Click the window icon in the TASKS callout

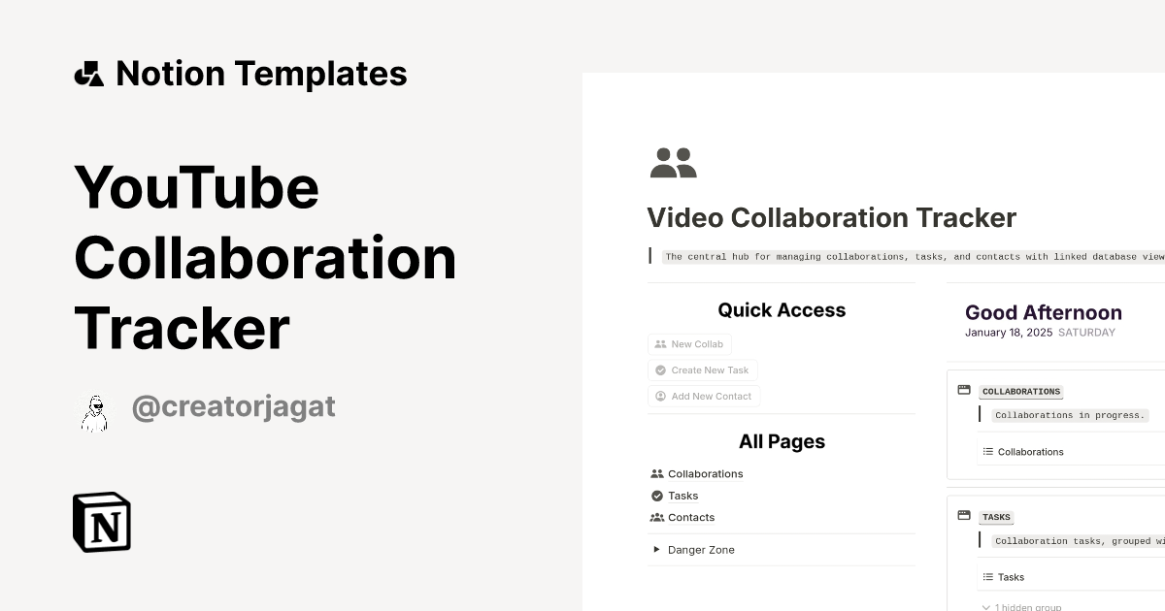click(x=963, y=515)
